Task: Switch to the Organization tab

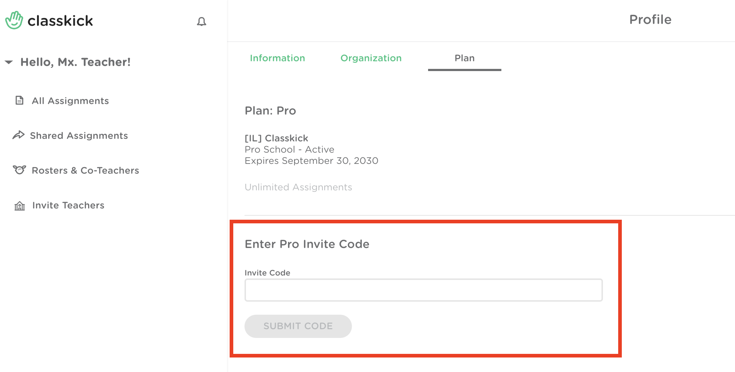Action: coord(371,58)
